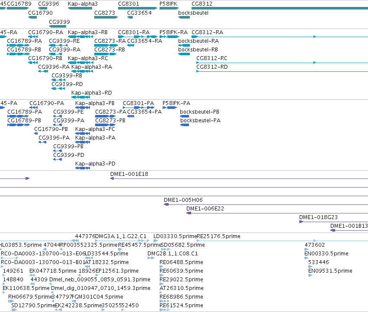This screenshot has height=312, width=368.
Task: Select CG16790-PA protein feature
Action: click(34, 108)
